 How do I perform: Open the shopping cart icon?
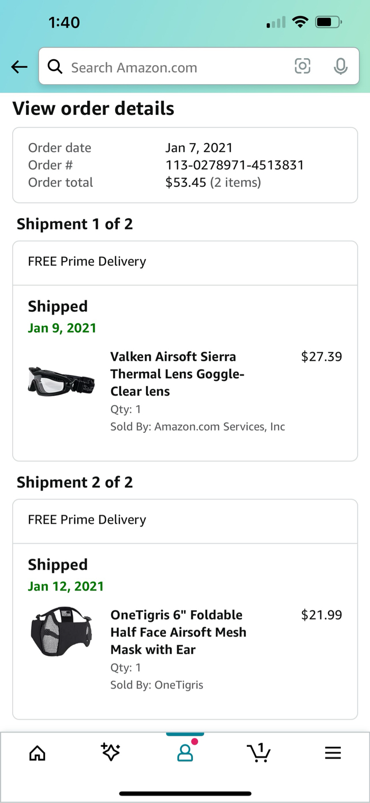click(258, 752)
